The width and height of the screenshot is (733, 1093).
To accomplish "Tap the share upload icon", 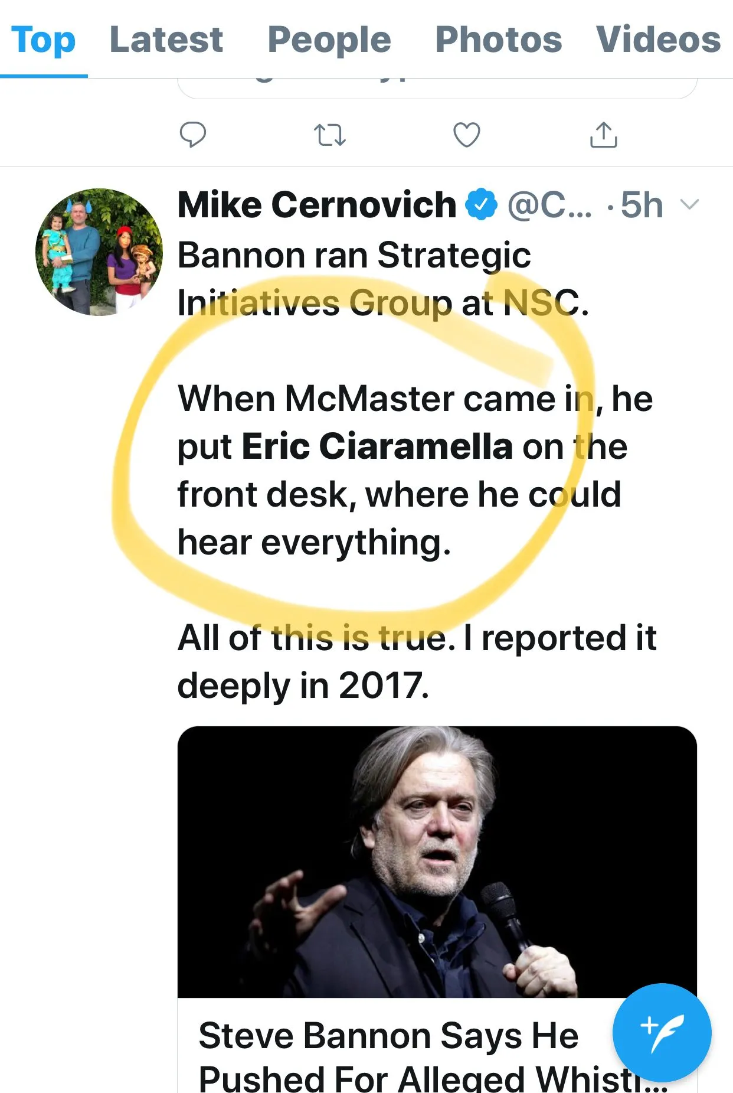I will (603, 135).
